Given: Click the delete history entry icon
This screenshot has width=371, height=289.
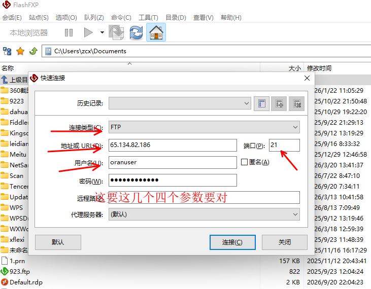Looking at the screenshot, I should pyautogui.click(x=296, y=103).
